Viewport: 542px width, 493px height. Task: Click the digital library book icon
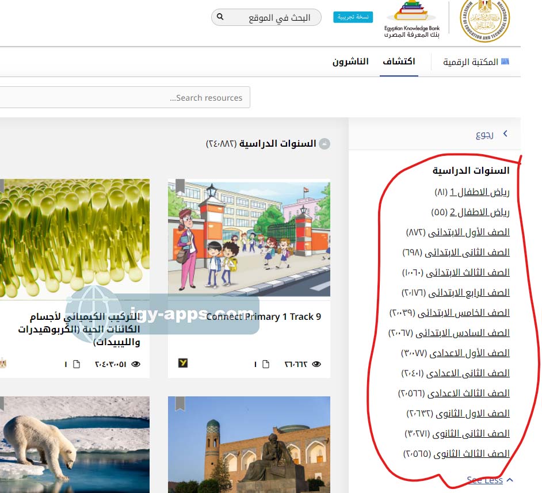coord(505,62)
